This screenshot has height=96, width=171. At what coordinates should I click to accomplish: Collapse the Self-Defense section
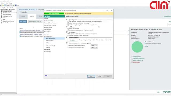67,27
